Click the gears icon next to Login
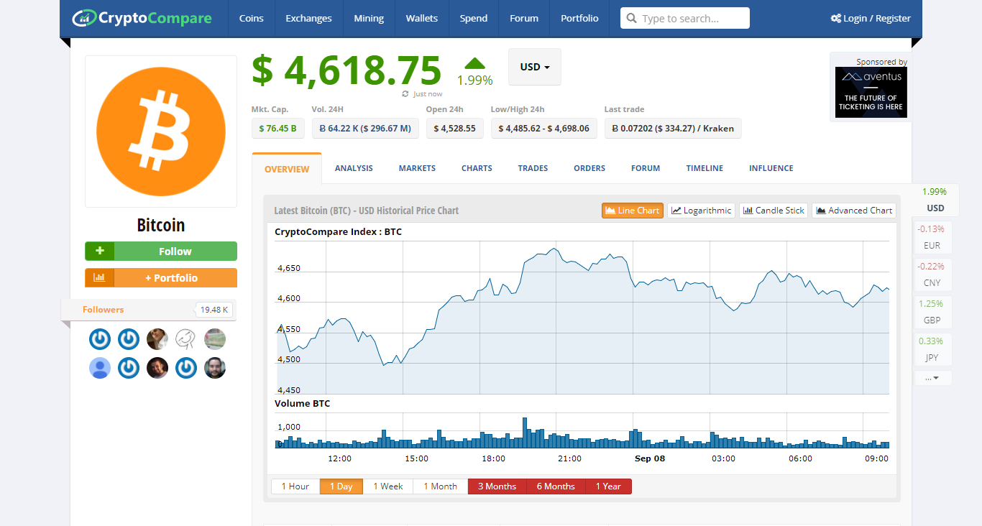The image size is (982, 526). point(836,19)
